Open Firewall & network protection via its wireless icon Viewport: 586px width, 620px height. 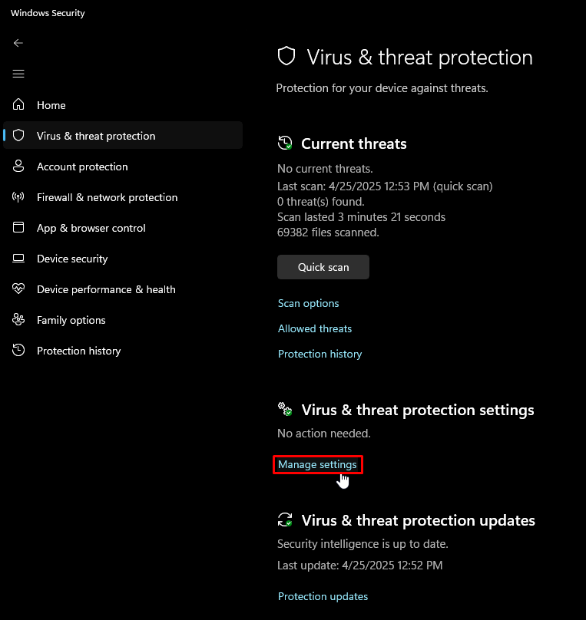click(x=18, y=197)
